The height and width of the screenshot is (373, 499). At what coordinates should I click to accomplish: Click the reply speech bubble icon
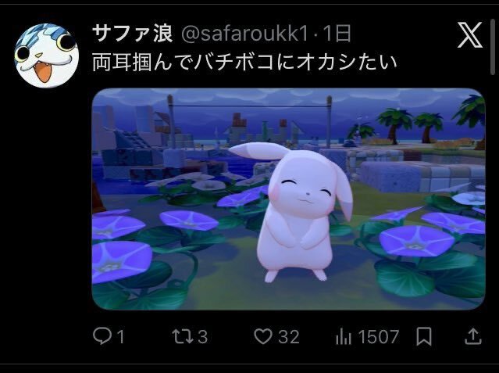click(102, 336)
